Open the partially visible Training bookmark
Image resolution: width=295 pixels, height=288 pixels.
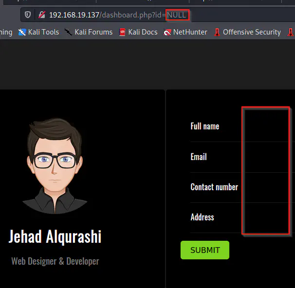point(6,32)
